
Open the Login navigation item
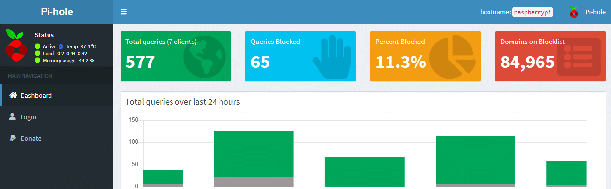[x=57, y=117]
